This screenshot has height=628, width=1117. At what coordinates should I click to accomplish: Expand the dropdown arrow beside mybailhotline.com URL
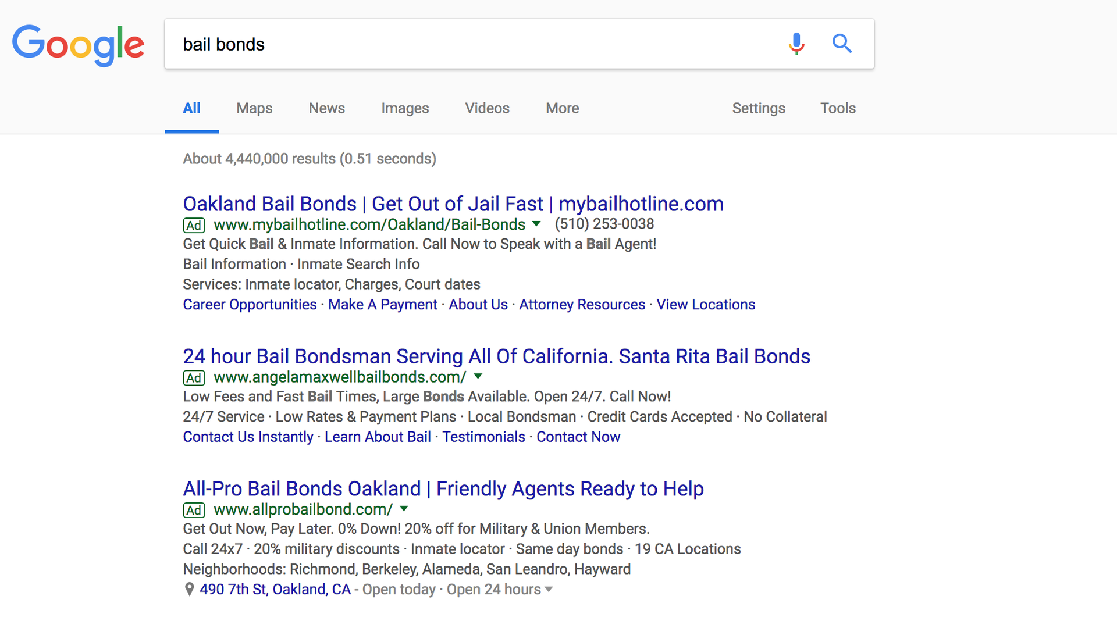pyautogui.click(x=536, y=224)
